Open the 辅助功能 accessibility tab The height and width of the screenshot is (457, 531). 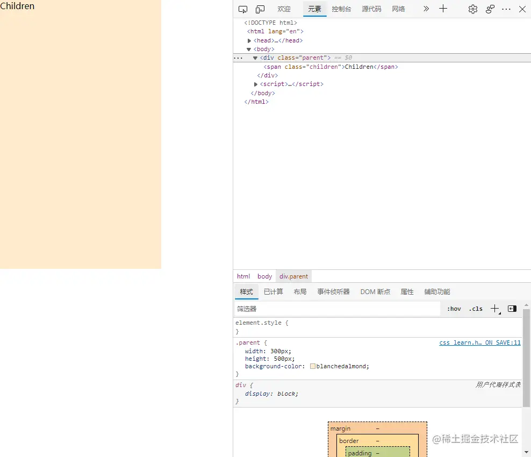click(x=437, y=292)
